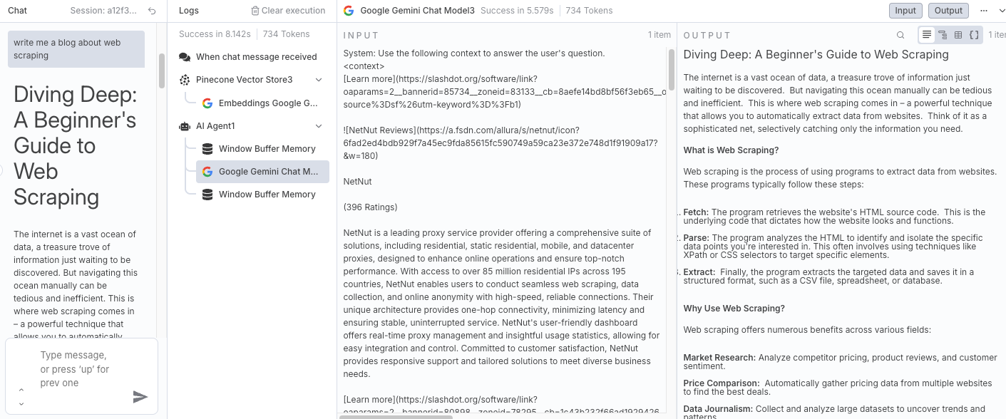Click the Google Gemini Chat Model3 title text
This screenshot has height=419, width=1006.
[x=417, y=11]
